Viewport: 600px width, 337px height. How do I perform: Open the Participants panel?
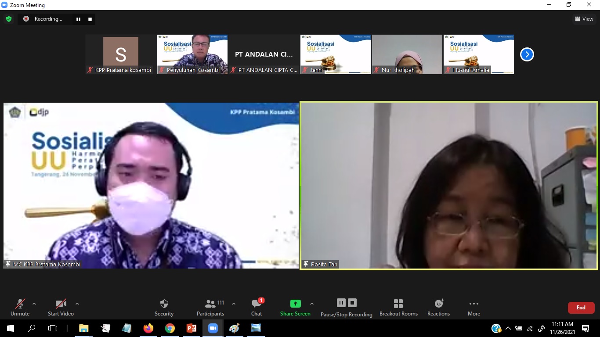(x=210, y=307)
